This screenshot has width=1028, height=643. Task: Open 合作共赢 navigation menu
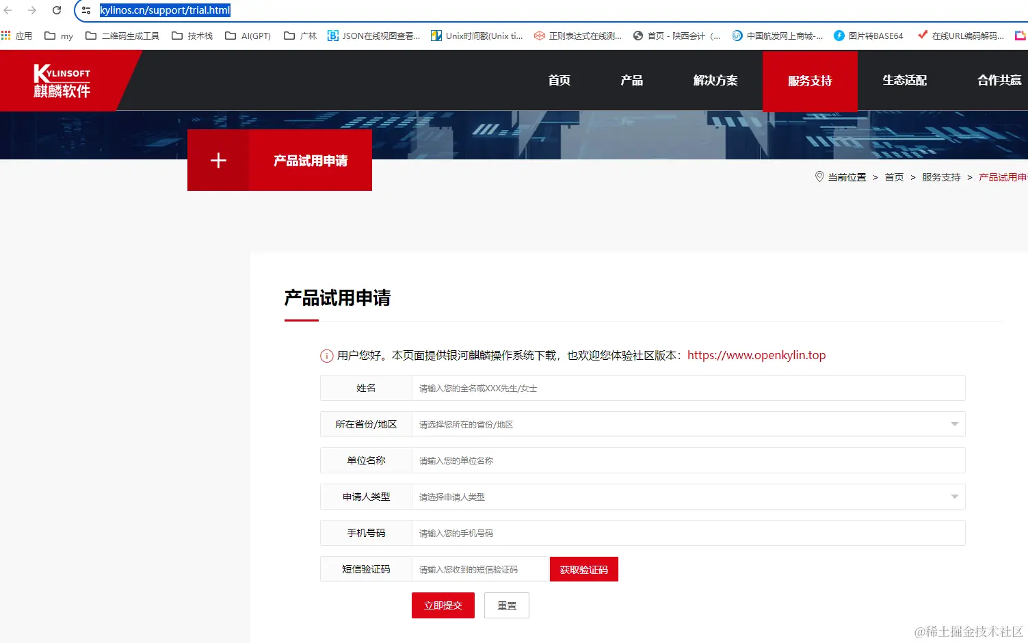pyautogui.click(x=999, y=81)
